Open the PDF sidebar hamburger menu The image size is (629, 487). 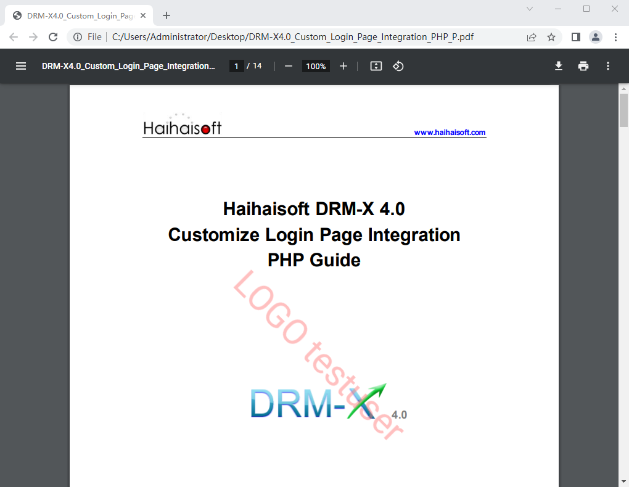(x=21, y=66)
